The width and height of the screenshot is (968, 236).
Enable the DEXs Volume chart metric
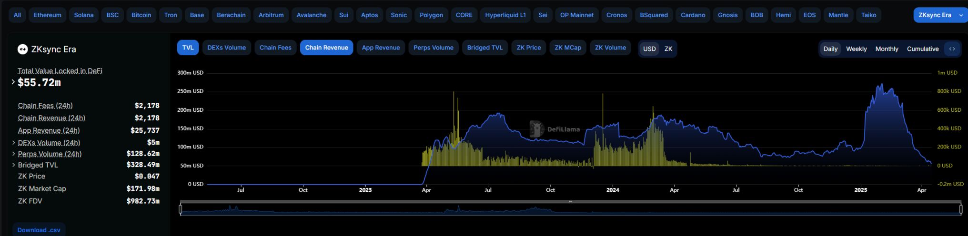coord(226,48)
